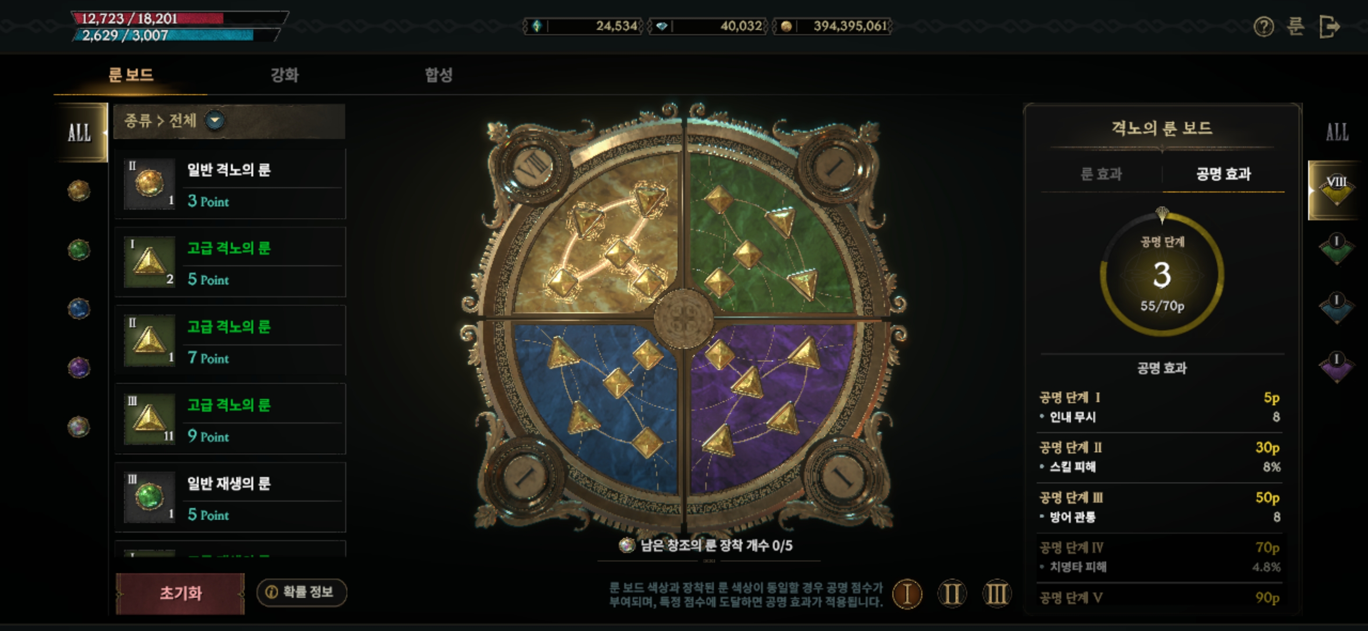Screen dimensions: 1368x631
Task: Show the 룬 효과 panel tab
Action: pos(1101,174)
